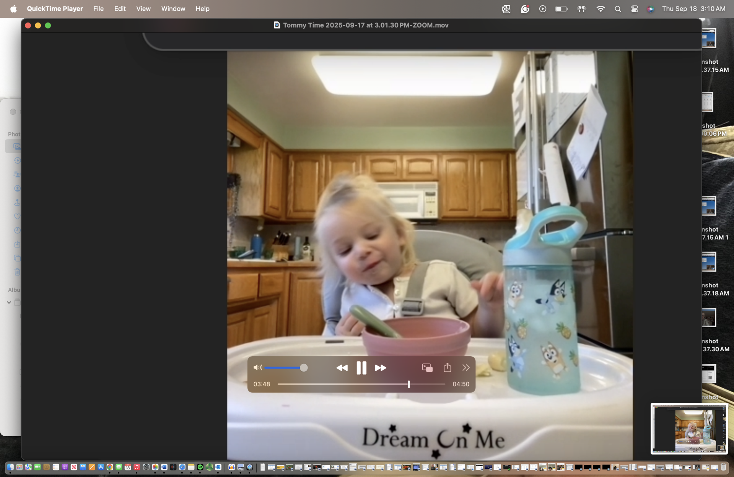Open App Store from the Dock
This screenshot has width=734, height=477.
tap(101, 467)
